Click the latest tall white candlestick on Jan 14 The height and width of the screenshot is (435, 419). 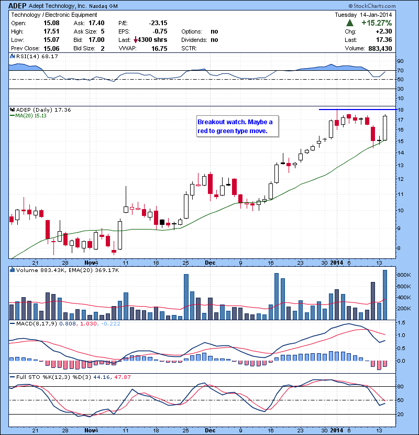coord(385,128)
